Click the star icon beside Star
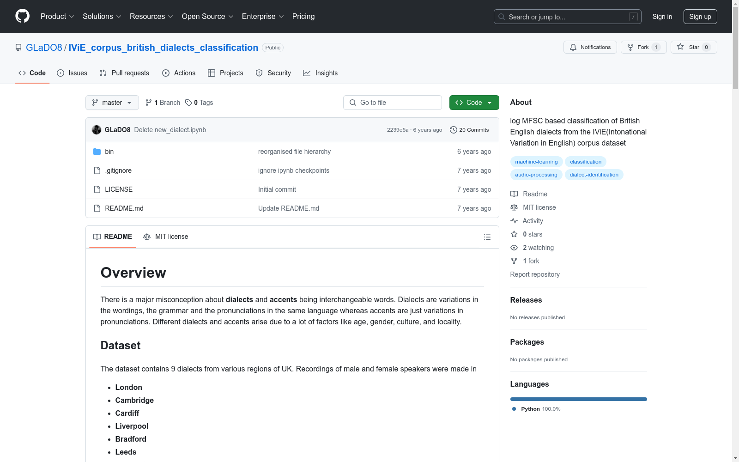This screenshot has width=739, height=462. click(680, 47)
